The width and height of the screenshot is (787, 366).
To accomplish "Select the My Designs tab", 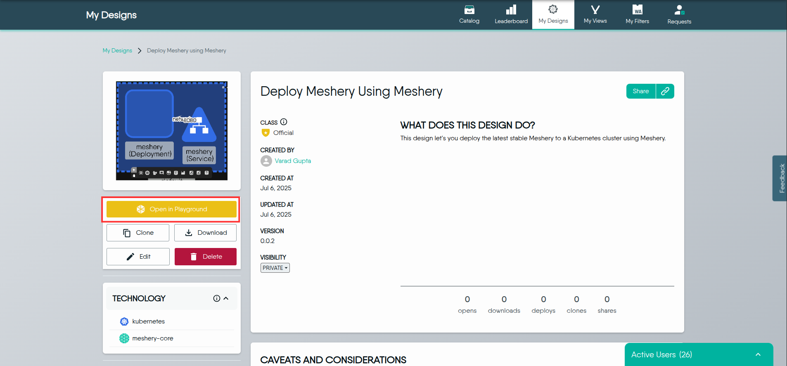I will 553,15.
